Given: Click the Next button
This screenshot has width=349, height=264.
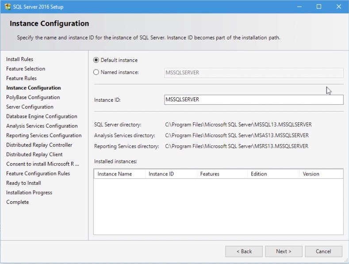Looking at the screenshot, I should (284, 251).
